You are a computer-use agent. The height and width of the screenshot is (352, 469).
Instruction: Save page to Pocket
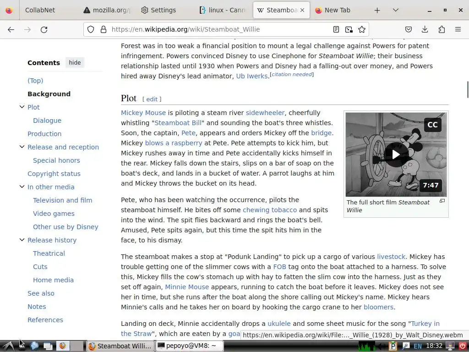click(408, 29)
